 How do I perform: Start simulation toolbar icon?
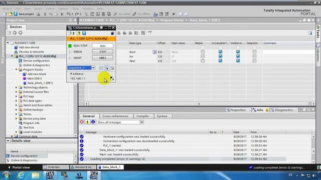[103, 14]
